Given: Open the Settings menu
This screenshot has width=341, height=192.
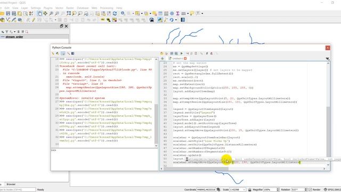Looking at the screenshot, I should point(36,8).
